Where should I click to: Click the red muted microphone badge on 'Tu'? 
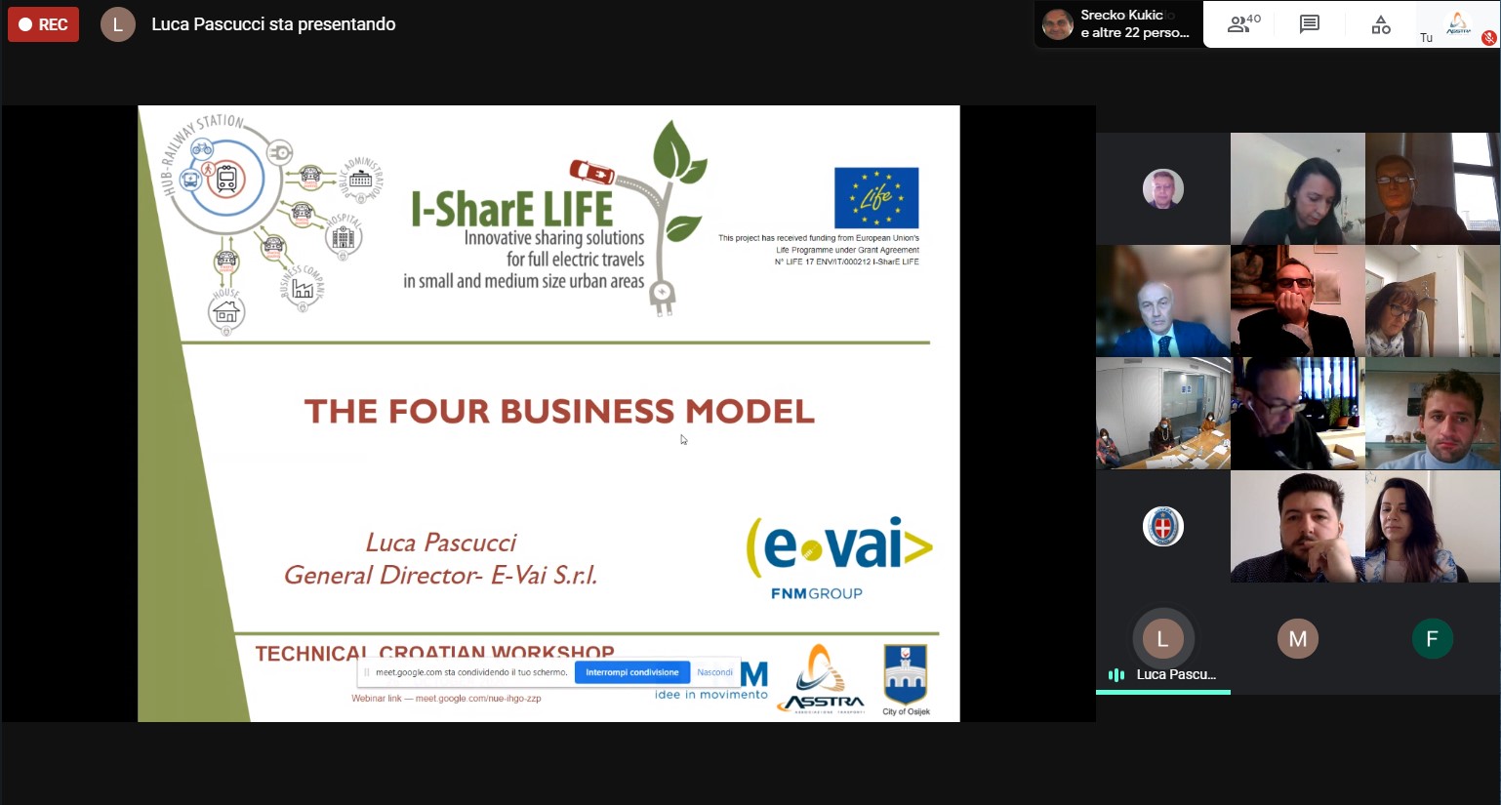pyautogui.click(x=1488, y=38)
